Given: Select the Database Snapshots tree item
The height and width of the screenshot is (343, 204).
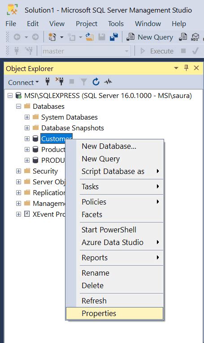Looking at the screenshot, I should tap(73, 128).
